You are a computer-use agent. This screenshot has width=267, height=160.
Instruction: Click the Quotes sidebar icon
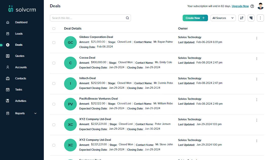tap(8, 56)
